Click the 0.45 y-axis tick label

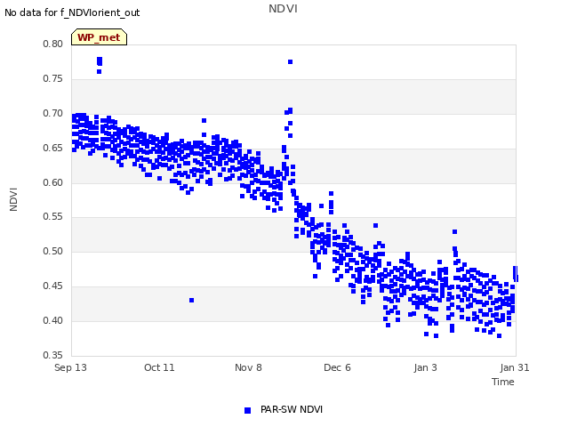(53, 286)
